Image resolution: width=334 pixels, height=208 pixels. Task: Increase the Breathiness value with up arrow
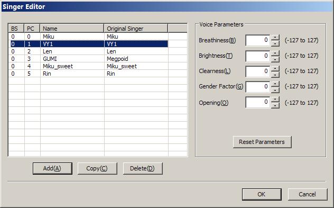275,37
